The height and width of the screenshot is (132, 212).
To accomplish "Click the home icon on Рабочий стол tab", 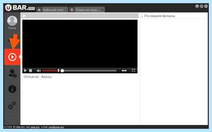I will [39, 10].
